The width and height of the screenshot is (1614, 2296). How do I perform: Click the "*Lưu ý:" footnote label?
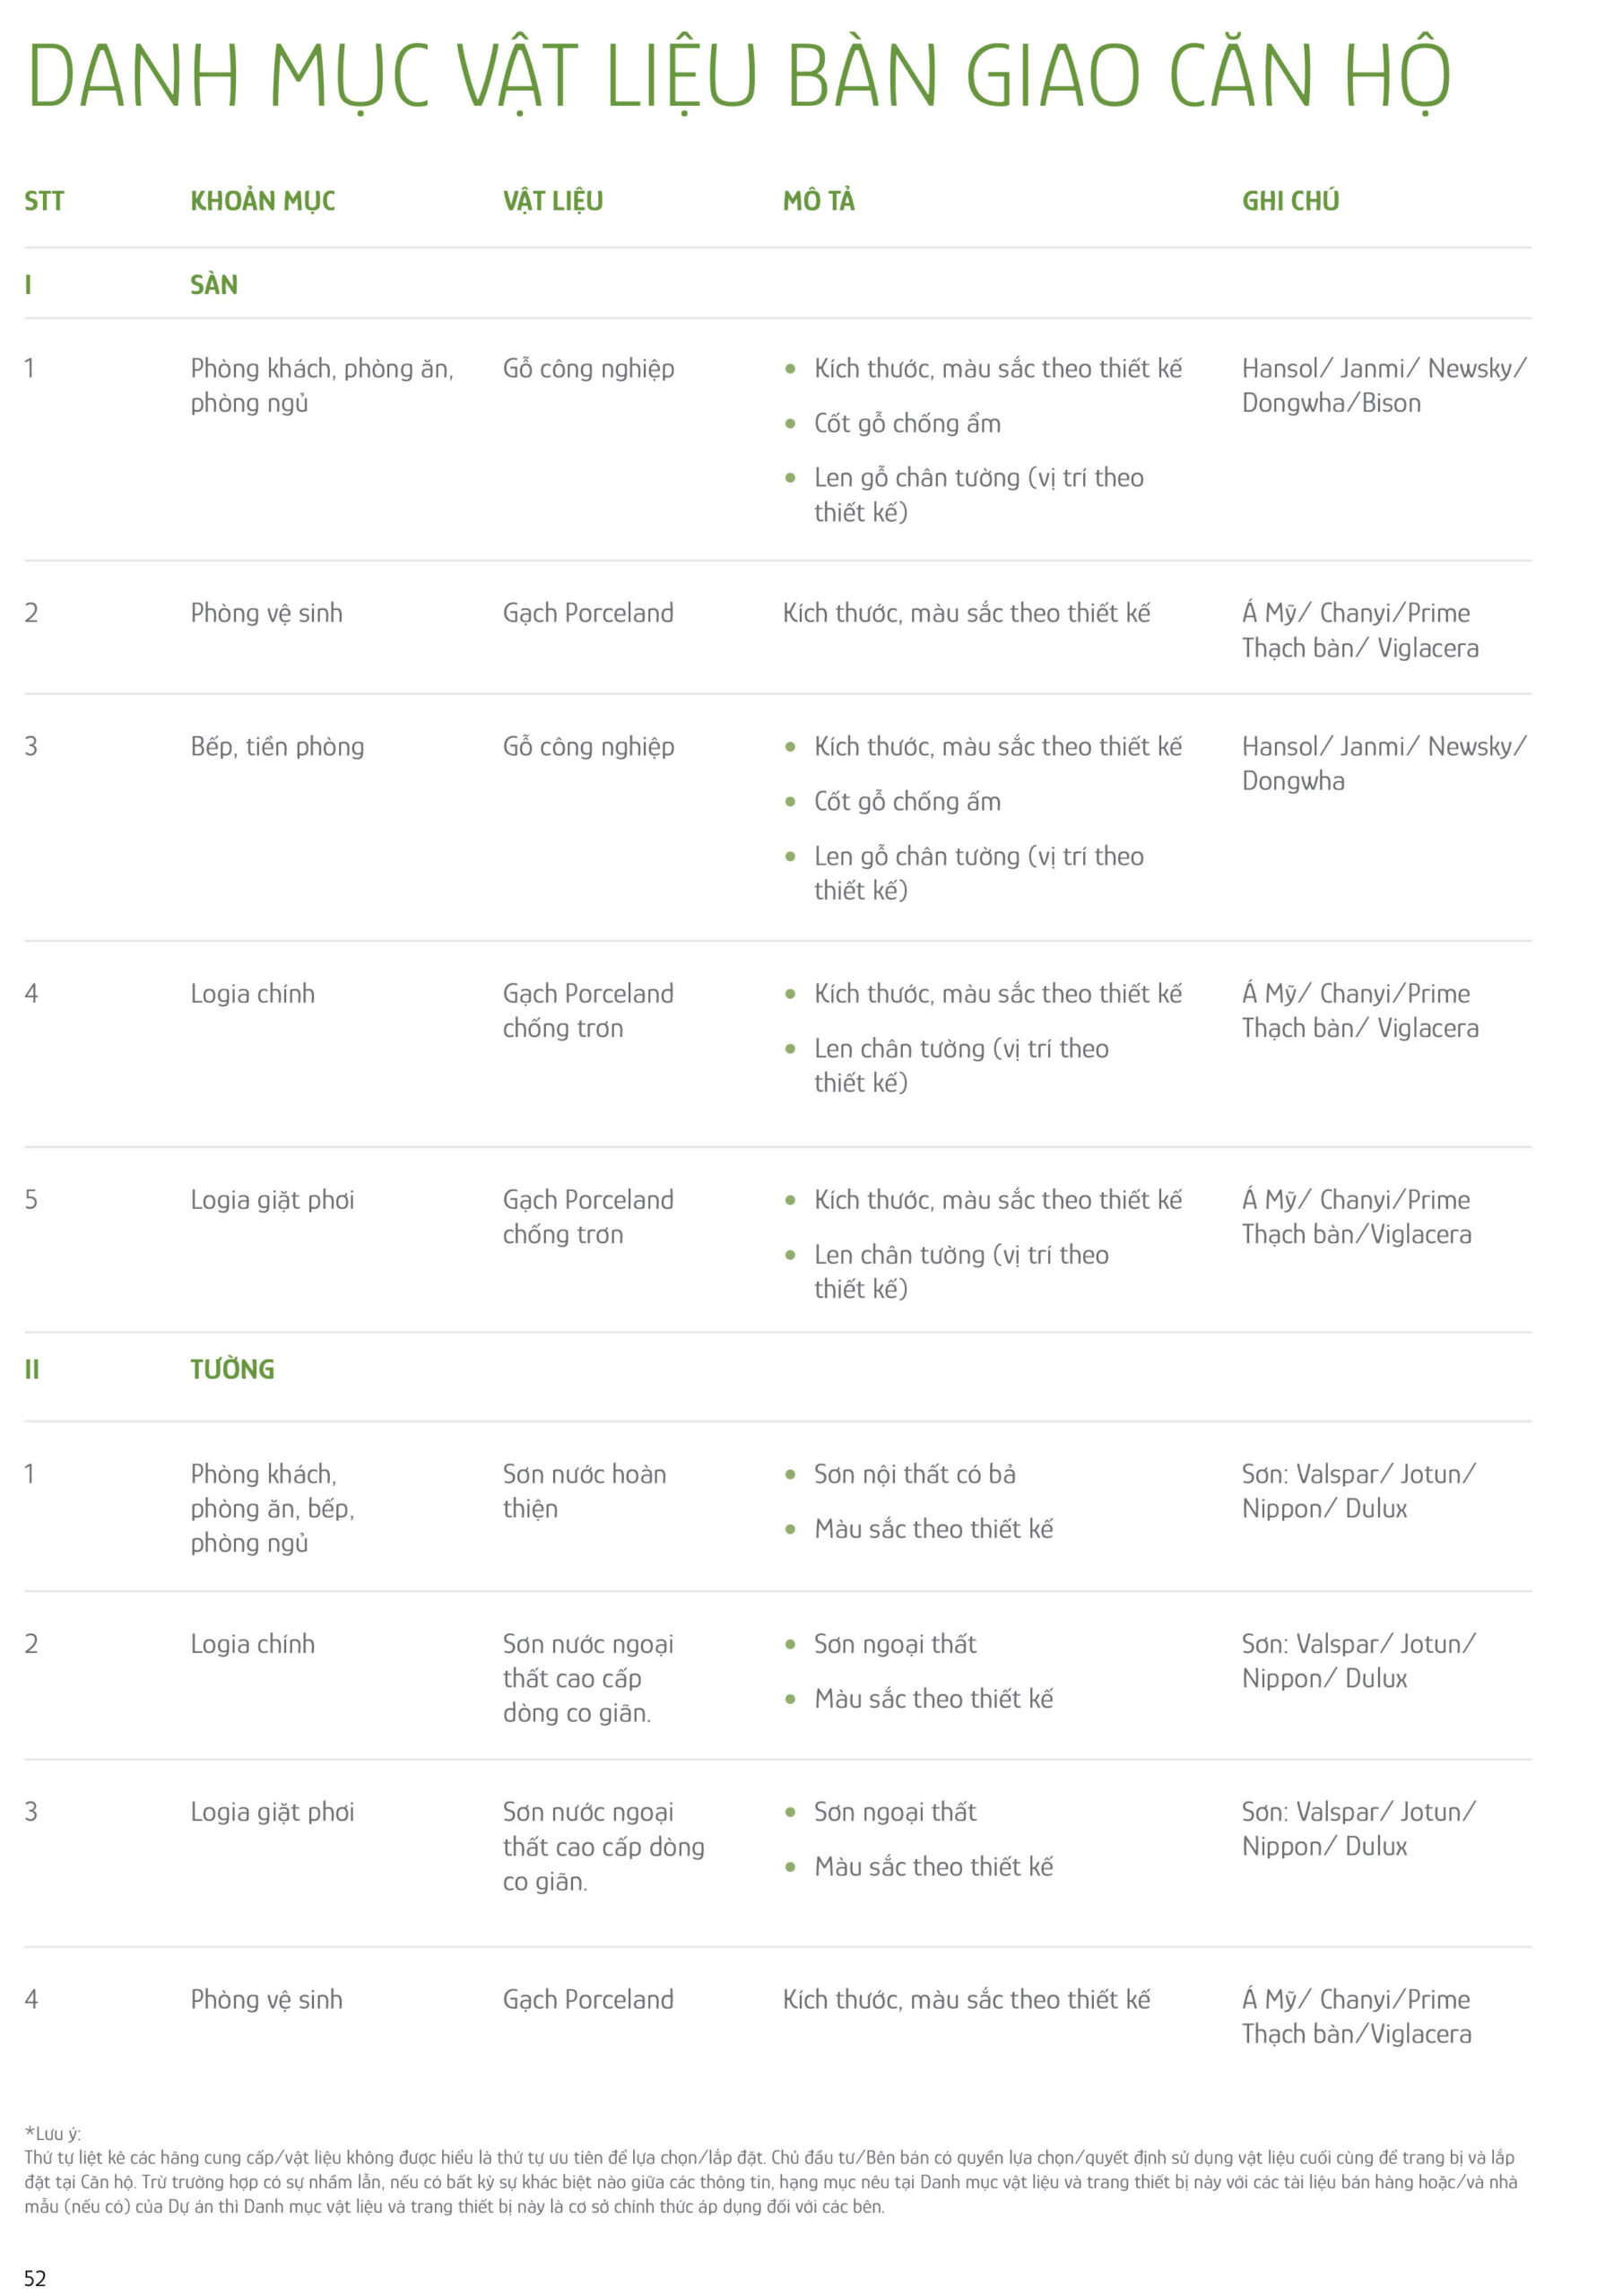click(52, 2135)
